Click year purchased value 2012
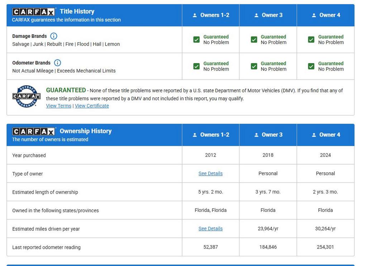367x266 pixels. [x=211, y=155]
